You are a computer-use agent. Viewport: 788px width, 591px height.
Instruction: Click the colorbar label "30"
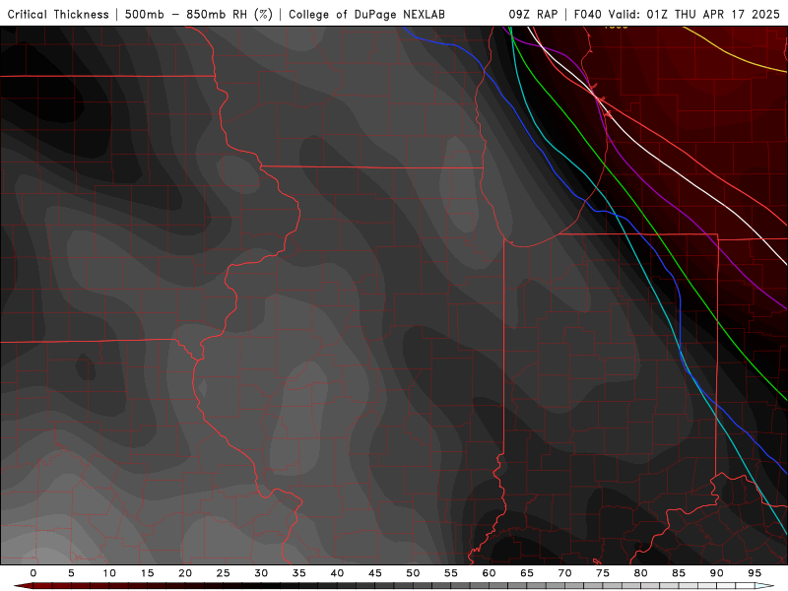coord(261,573)
